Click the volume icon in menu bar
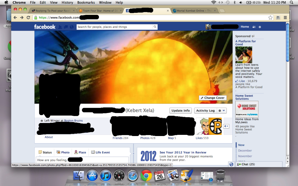The image size is (298, 186). pyautogui.click(x=241, y=2)
